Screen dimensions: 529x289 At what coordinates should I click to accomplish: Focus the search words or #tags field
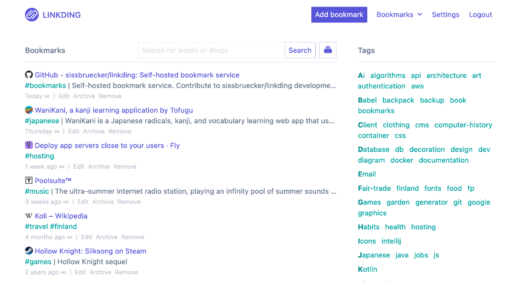212,50
